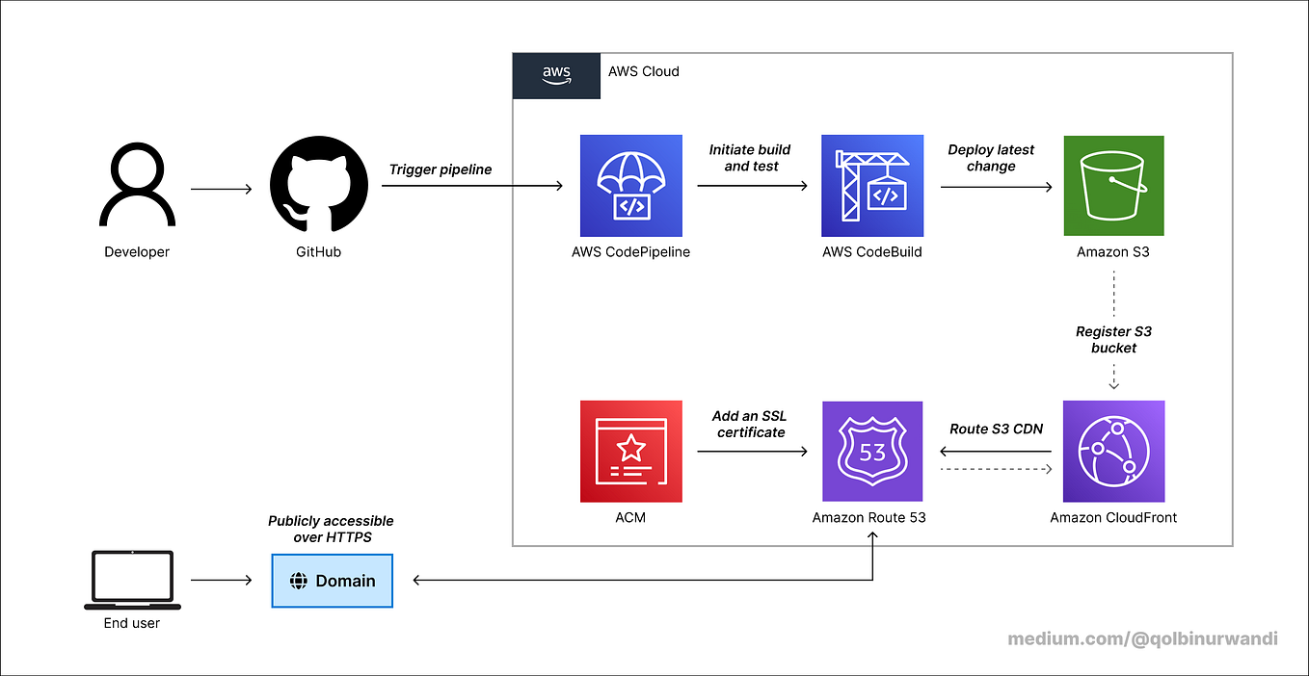
Task: Select the Initiate build and test label
Action: [750, 158]
